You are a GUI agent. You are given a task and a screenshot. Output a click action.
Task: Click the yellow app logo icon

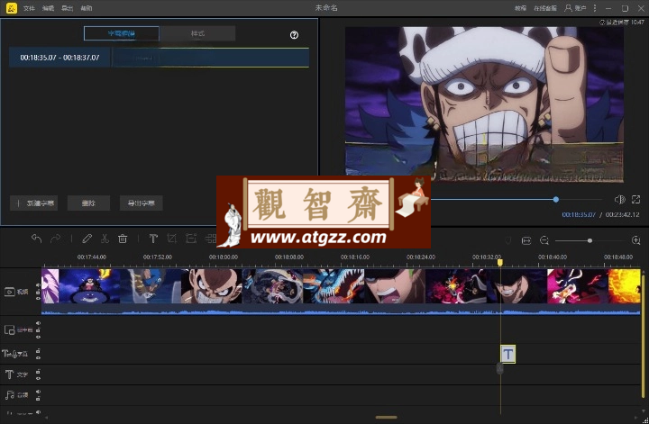(x=12, y=8)
